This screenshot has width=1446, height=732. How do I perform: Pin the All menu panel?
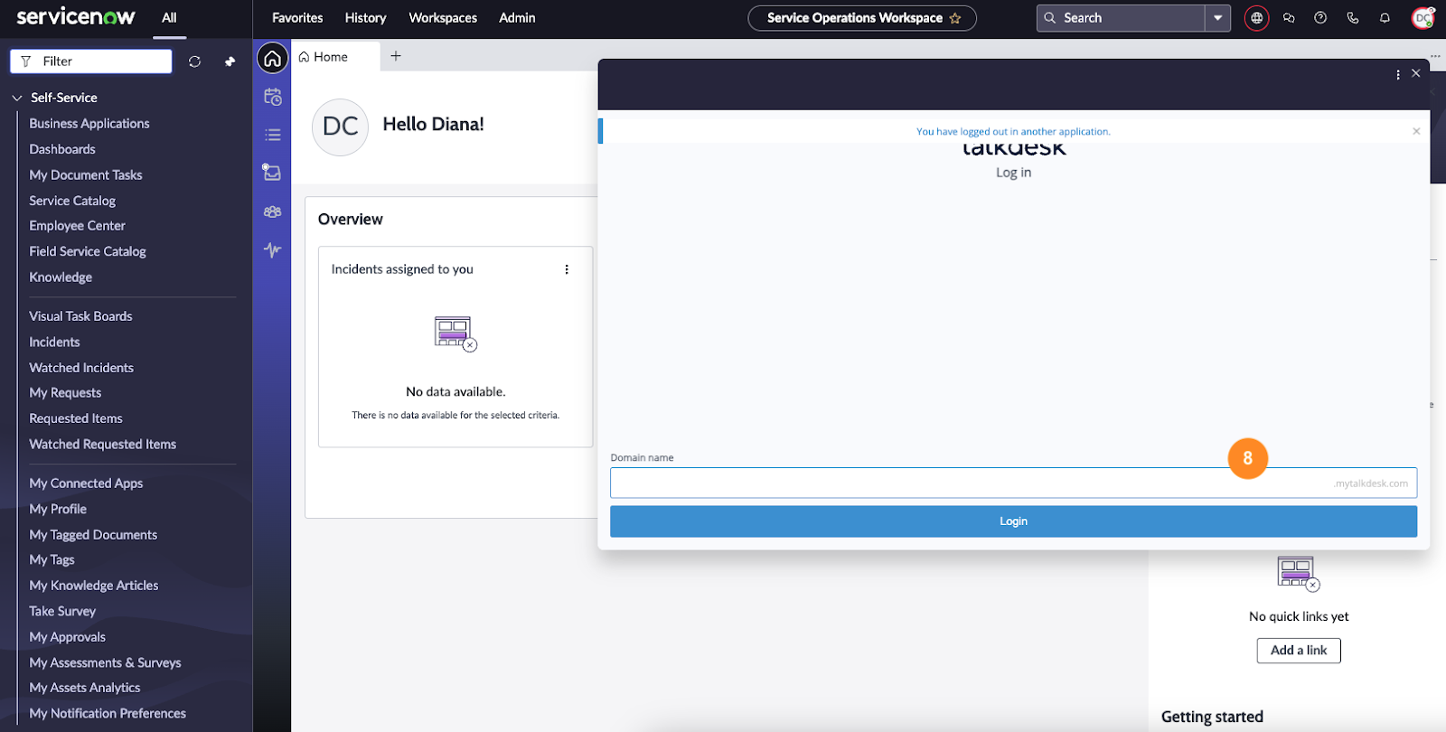[x=230, y=61]
